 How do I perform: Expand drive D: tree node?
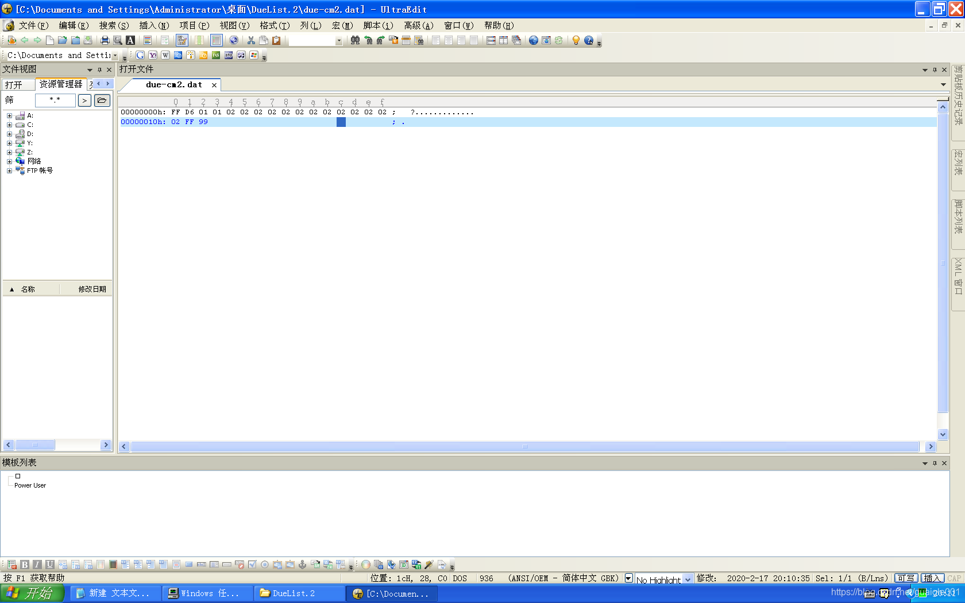coord(9,134)
